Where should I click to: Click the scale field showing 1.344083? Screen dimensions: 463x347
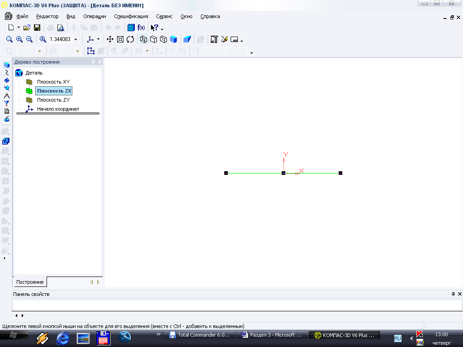coord(60,39)
